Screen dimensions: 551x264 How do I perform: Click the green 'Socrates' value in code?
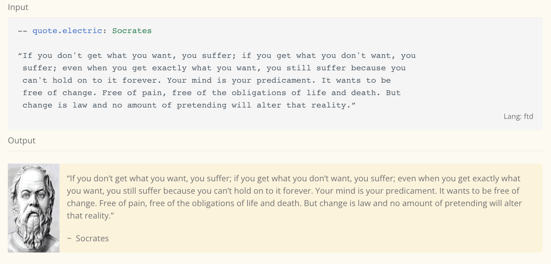coord(132,31)
